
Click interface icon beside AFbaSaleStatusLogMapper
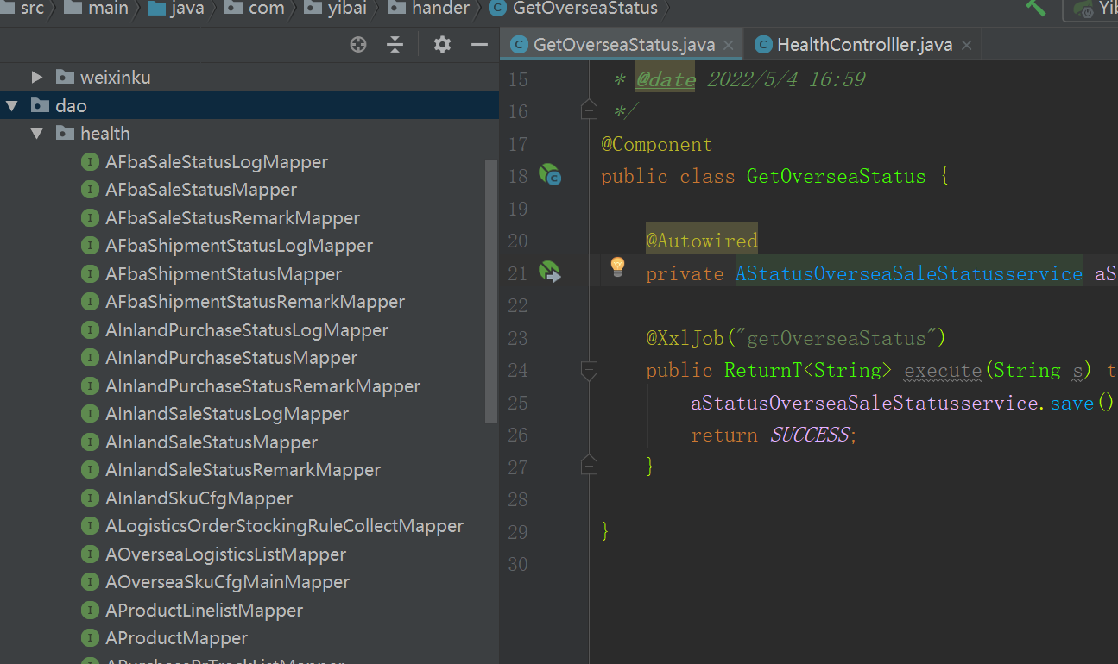click(89, 161)
